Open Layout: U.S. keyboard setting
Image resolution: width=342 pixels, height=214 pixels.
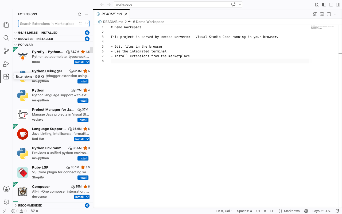321,211
